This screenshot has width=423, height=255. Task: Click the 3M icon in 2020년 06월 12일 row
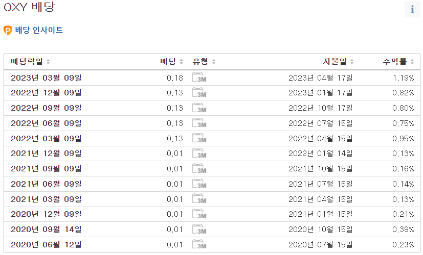click(x=199, y=244)
